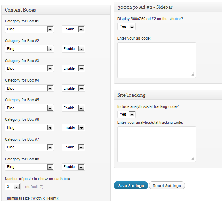This screenshot has width=222, height=201.
Task: Click the Reset Settings button
Action: click(167, 185)
